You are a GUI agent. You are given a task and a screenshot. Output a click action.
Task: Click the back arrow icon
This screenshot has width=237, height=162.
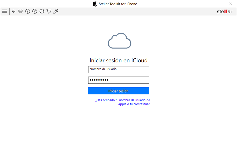[14, 11]
